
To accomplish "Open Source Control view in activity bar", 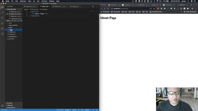I will pyautogui.click(x=2, y=18).
